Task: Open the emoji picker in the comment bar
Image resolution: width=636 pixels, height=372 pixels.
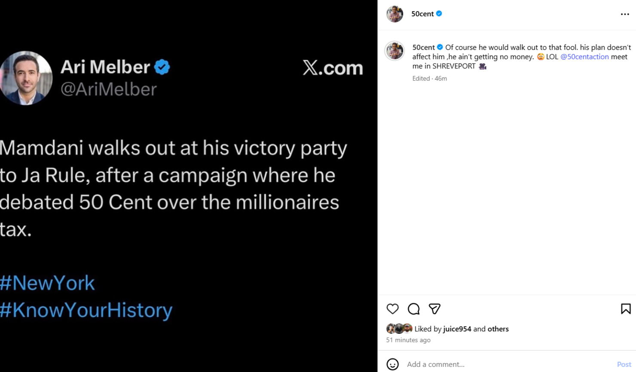Action: click(392, 364)
